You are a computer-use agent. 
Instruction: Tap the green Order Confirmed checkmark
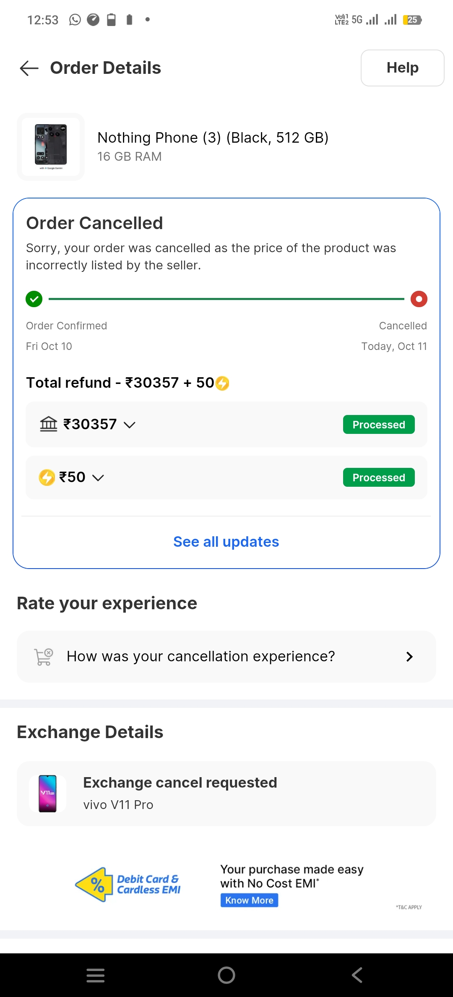coord(34,299)
